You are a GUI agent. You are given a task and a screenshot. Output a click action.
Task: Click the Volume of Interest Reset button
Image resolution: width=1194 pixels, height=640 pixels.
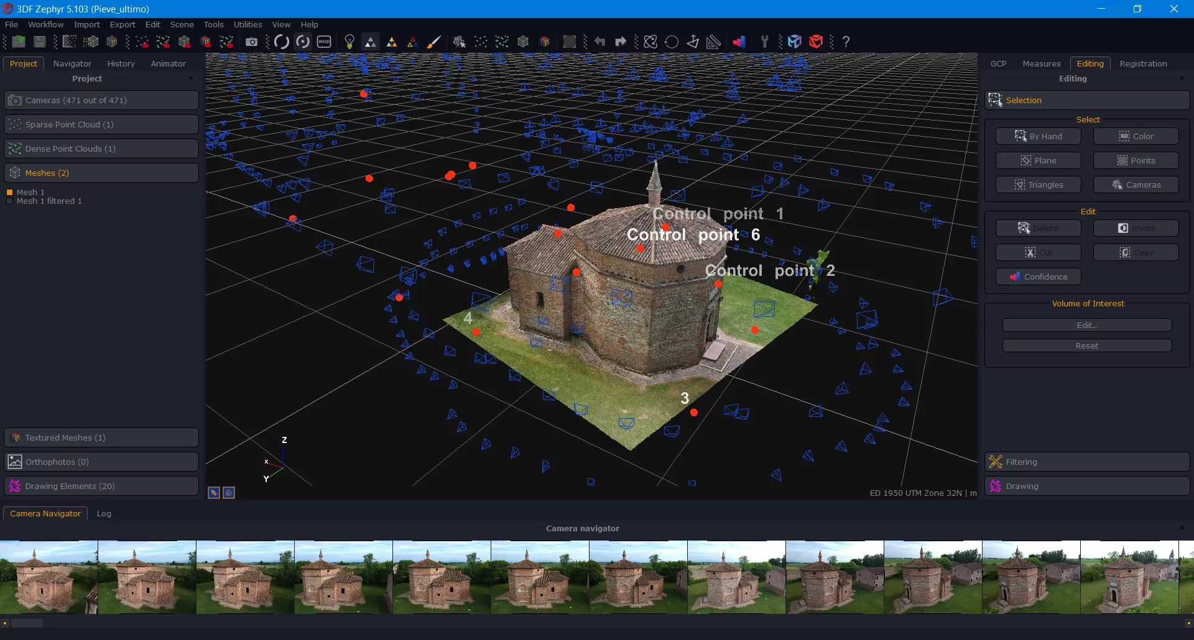(x=1087, y=345)
